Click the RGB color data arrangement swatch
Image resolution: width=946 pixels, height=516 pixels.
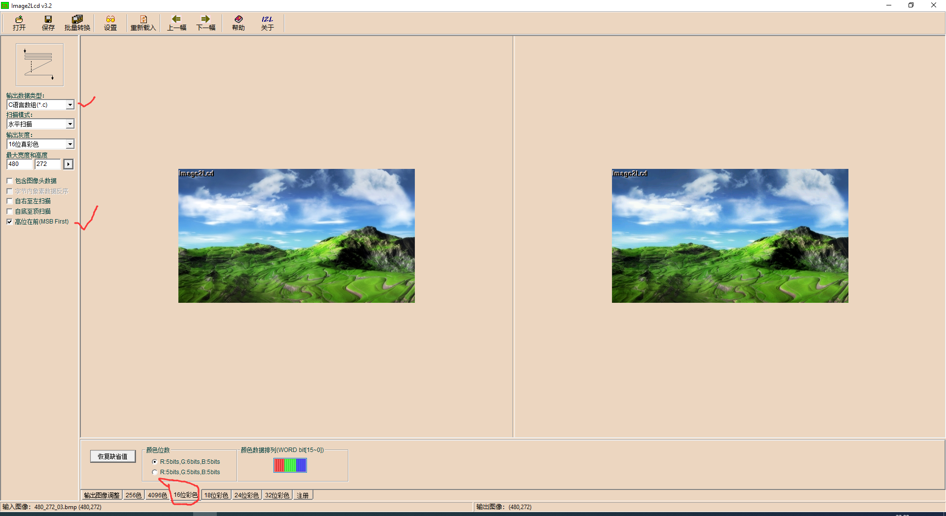click(x=290, y=465)
